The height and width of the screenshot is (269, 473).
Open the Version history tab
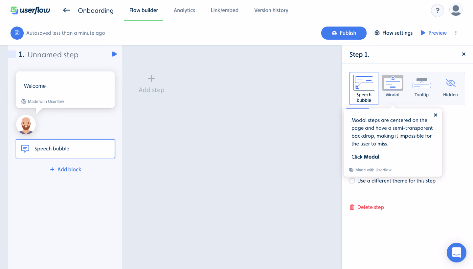point(271,10)
